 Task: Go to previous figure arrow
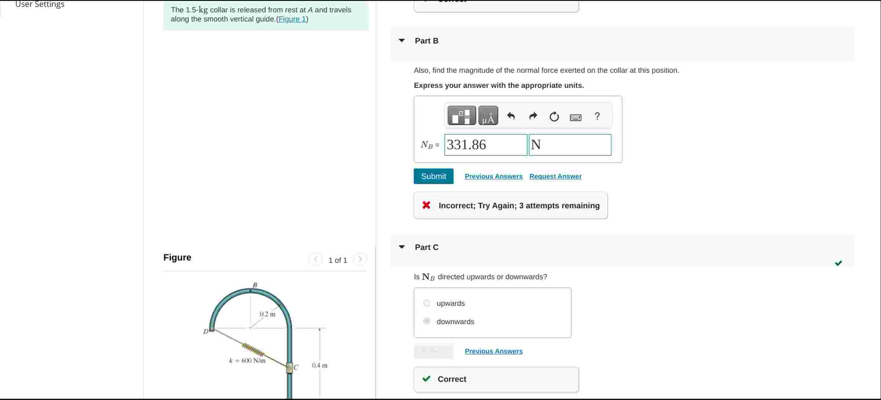(316, 259)
